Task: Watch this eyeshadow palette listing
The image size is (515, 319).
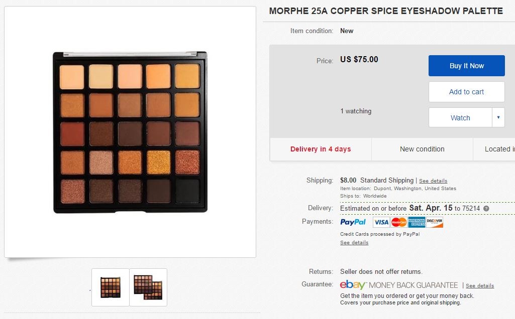Action: (460, 118)
